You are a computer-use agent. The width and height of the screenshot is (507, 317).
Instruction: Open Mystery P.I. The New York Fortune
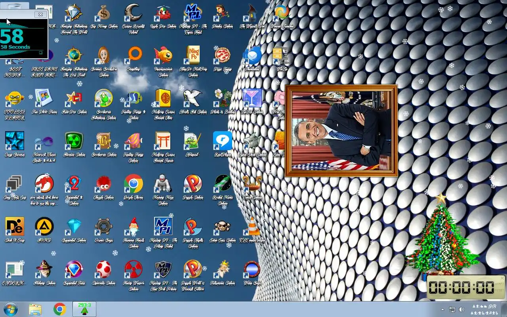pyautogui.click(x=163, y=269)
